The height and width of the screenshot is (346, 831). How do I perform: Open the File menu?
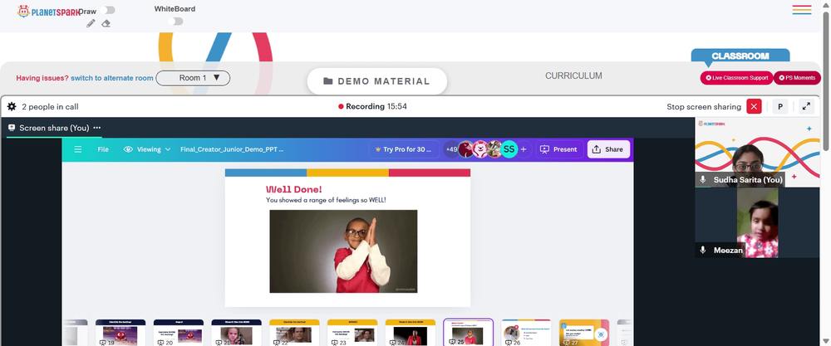pos(103,149)
